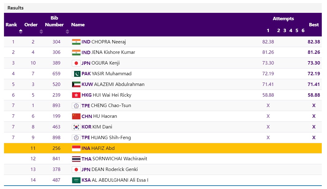Screen dimensions: 327x189
Task: Click CHOPRA's best mark 82.38
Action: coord(313,42)
